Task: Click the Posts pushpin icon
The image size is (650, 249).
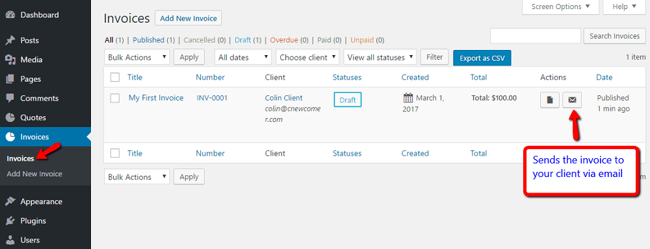Action: click(x=10, y=41)
